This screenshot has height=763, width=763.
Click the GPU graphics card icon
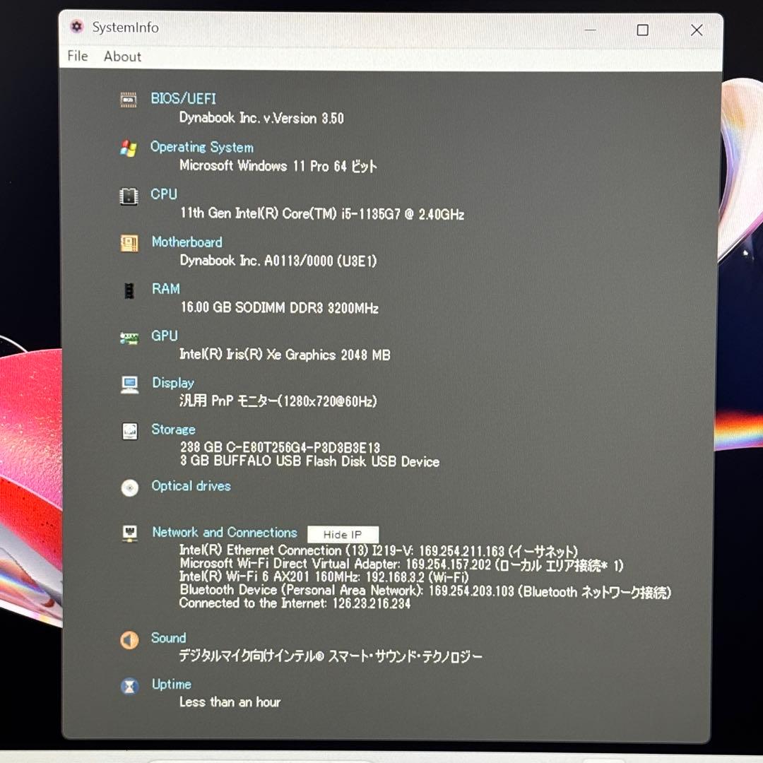pos(129,337)
